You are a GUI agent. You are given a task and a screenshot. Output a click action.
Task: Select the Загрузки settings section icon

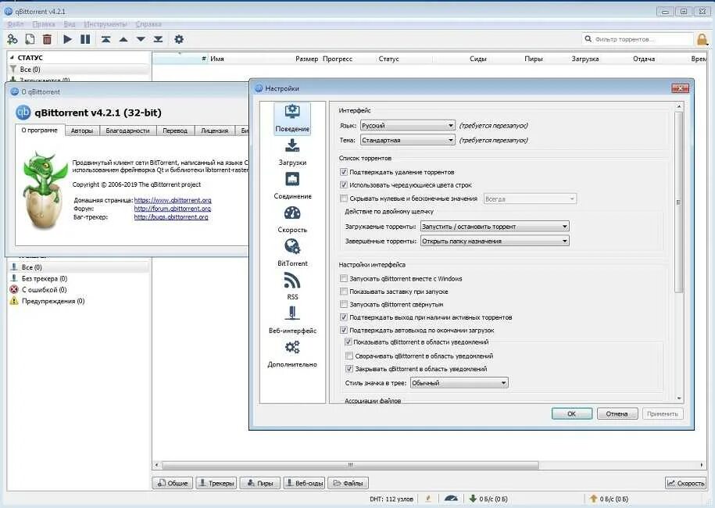[x=292, y=145]
